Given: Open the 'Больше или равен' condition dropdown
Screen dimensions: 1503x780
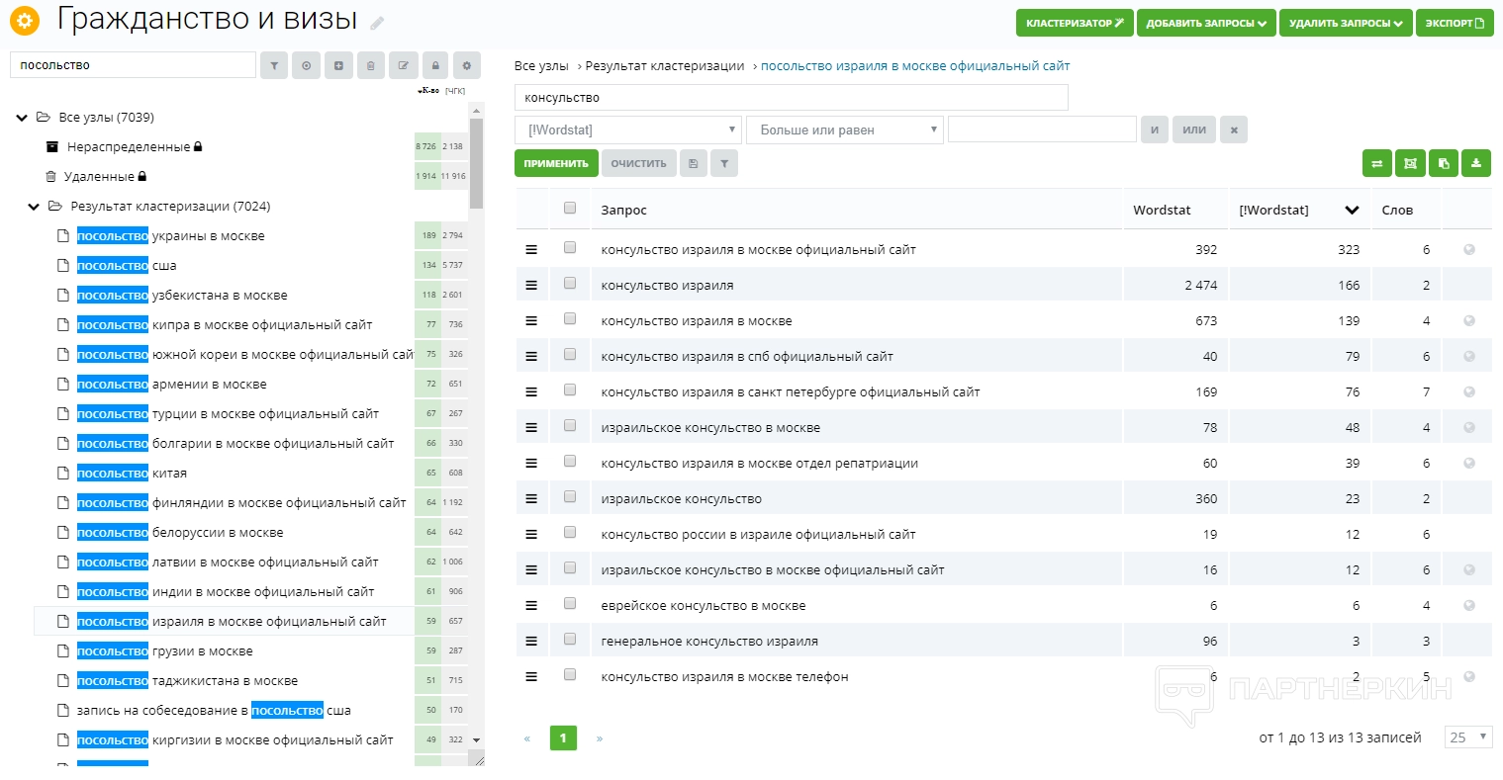Looking at the screenshot, I should pos(844,130).
